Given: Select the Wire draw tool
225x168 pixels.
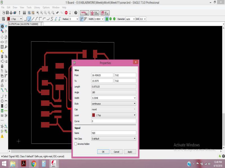Looking at the screenshot, I should point(2,96).
